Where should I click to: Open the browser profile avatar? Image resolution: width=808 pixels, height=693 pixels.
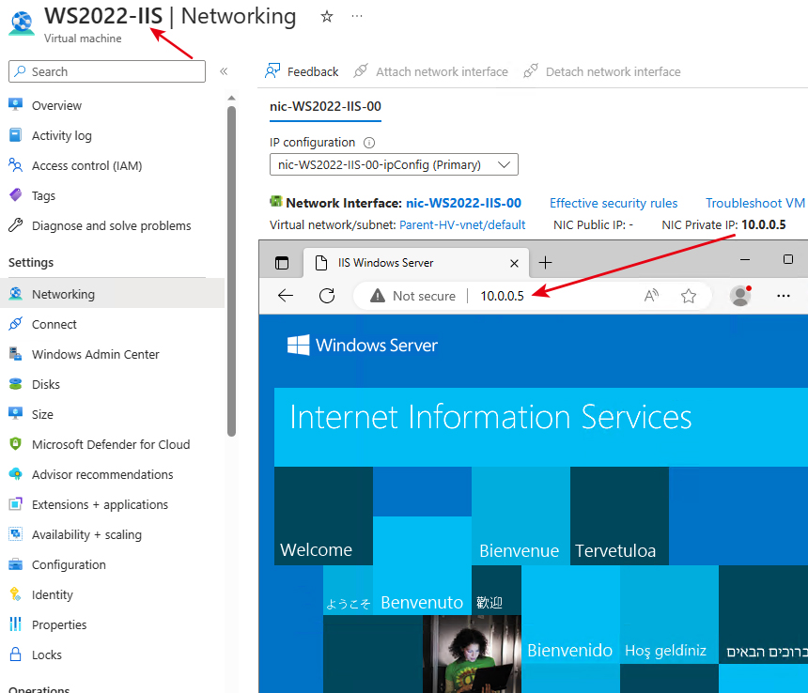(x=740, y=296)
